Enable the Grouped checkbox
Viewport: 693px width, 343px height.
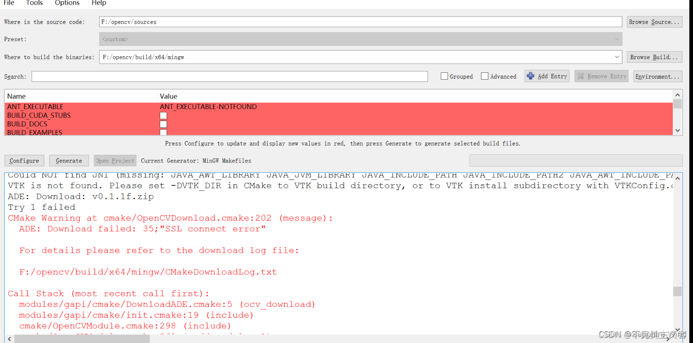(x=444, y=76)
